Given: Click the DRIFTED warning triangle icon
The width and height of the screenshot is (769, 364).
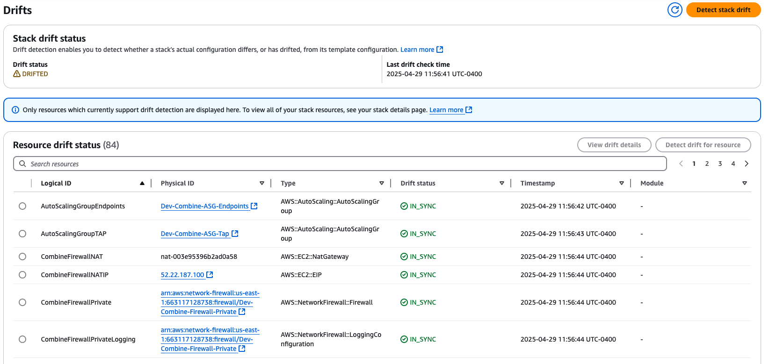Looking at the screenshot, I should click(x=17, y=74).
